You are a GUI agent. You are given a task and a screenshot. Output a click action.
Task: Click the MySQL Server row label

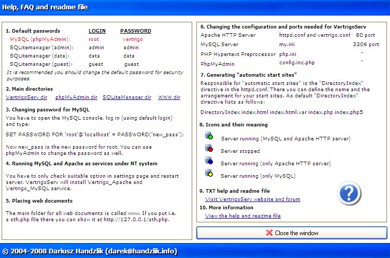pyautogui.click(x=220, y=45)
